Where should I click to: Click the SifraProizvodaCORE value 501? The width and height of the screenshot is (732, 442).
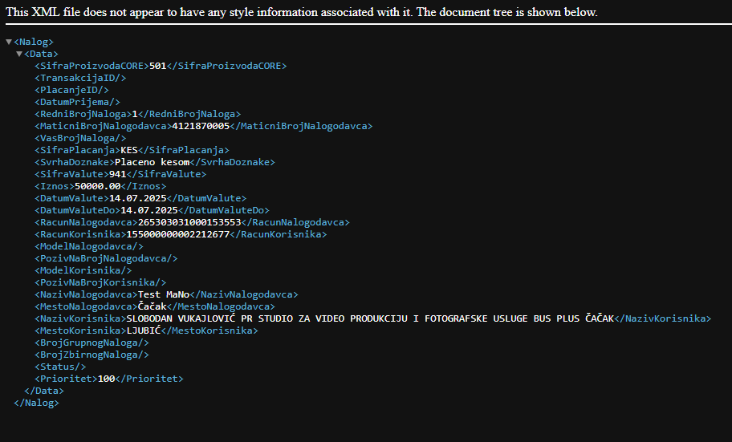[157, 66]
